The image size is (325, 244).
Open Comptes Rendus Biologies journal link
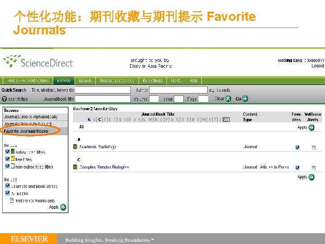click(104, 167)
